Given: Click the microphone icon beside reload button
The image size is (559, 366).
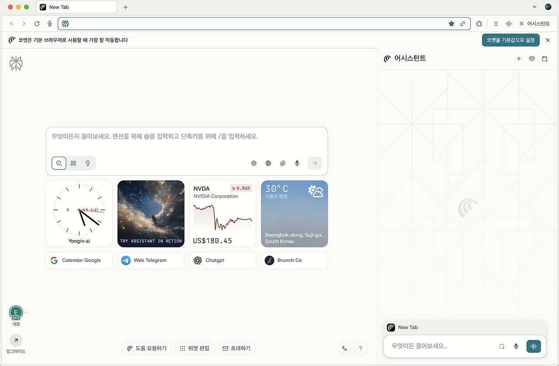Looking at the screenshot, I should (50, 24).
